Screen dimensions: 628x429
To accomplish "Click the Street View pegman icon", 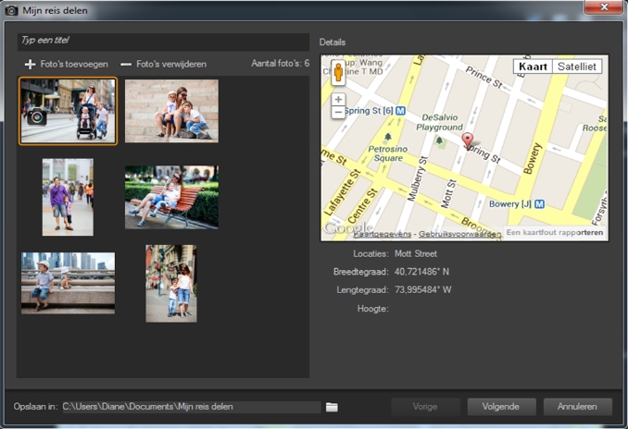I will 338,74.
